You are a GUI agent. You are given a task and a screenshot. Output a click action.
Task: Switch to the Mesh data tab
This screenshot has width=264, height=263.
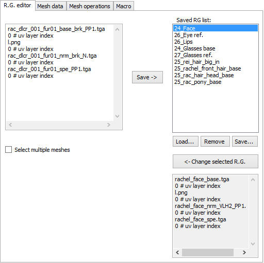pos(51,6)
